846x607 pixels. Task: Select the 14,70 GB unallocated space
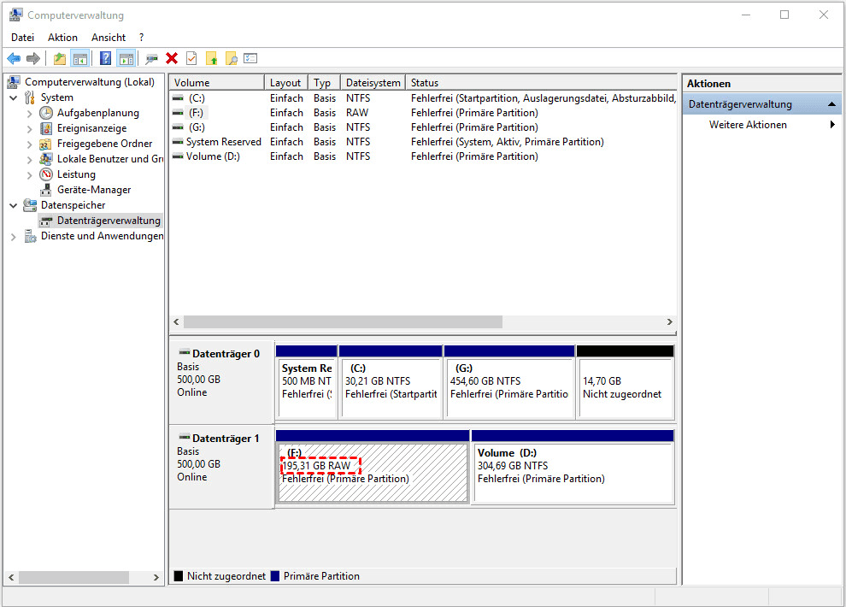coord(626,381)
